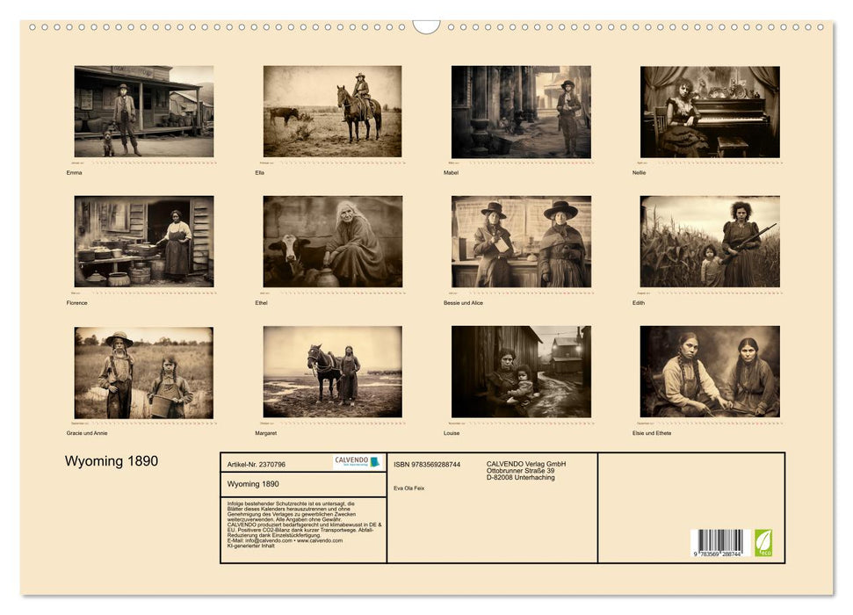
Task: Click the 'Margaret' caption
Action: click(266, 433)
